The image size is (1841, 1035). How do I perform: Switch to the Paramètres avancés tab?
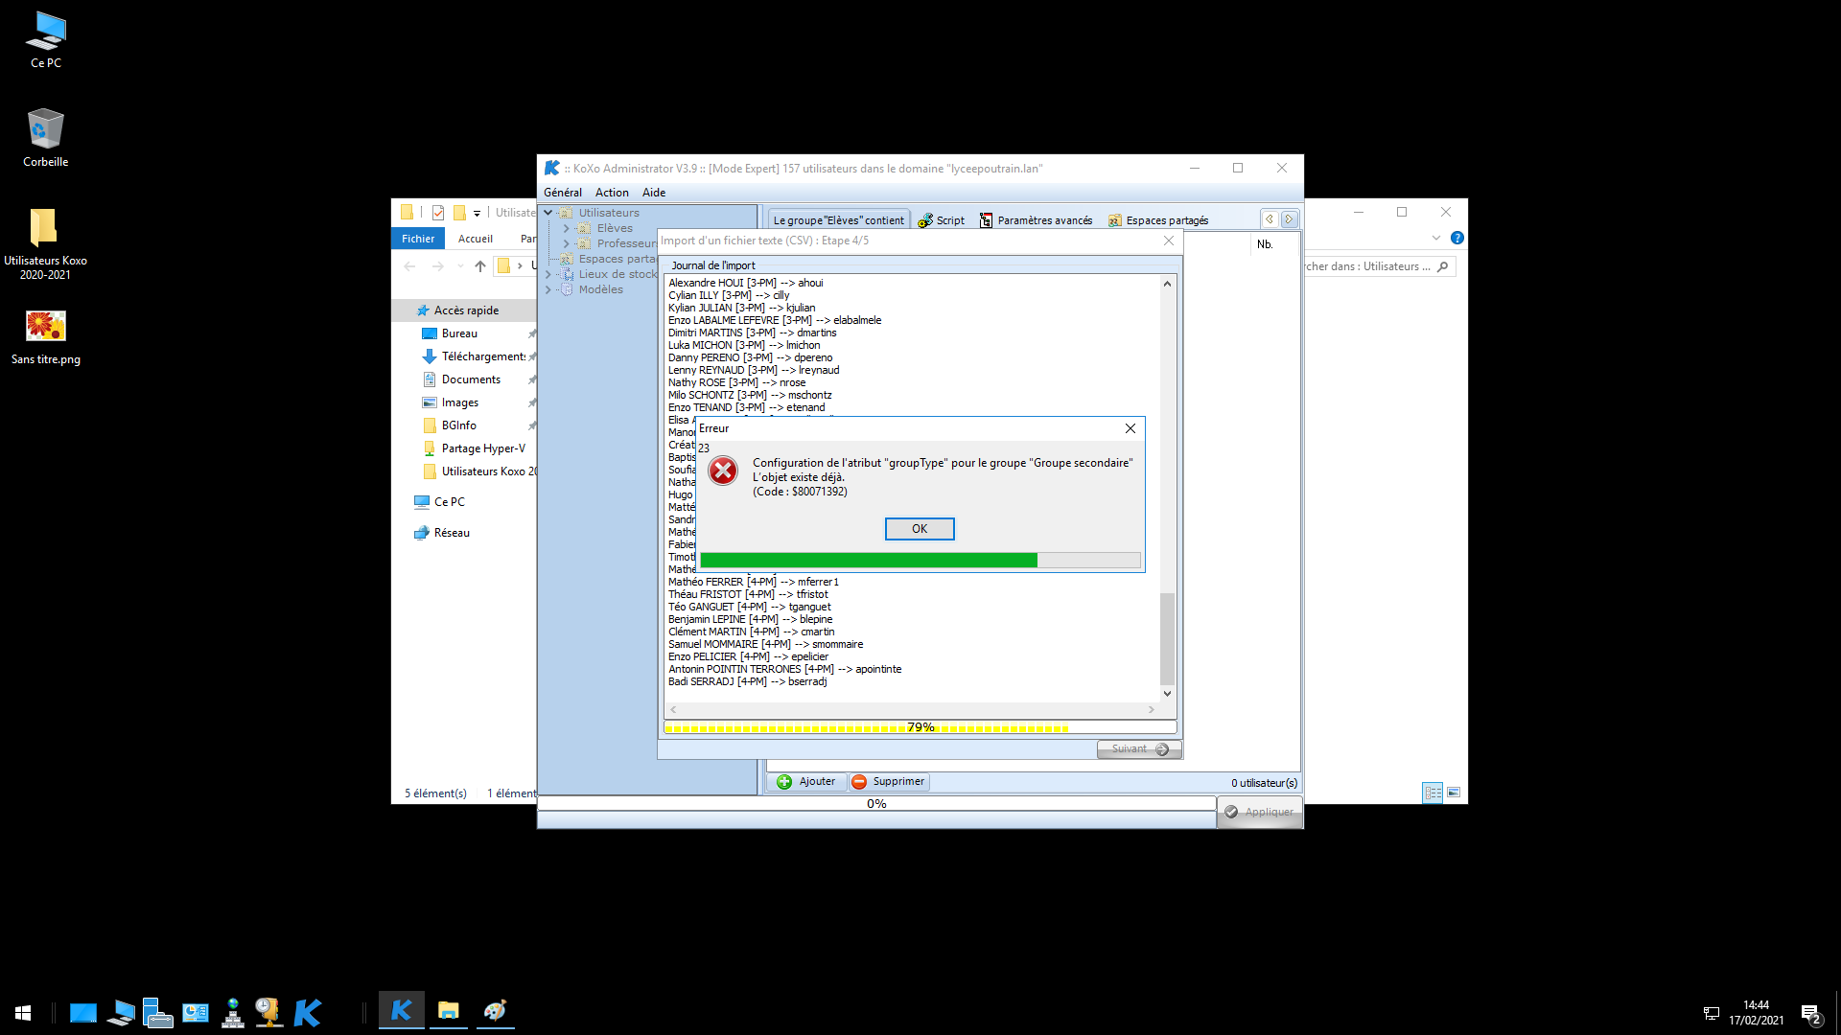point(1036,220)
